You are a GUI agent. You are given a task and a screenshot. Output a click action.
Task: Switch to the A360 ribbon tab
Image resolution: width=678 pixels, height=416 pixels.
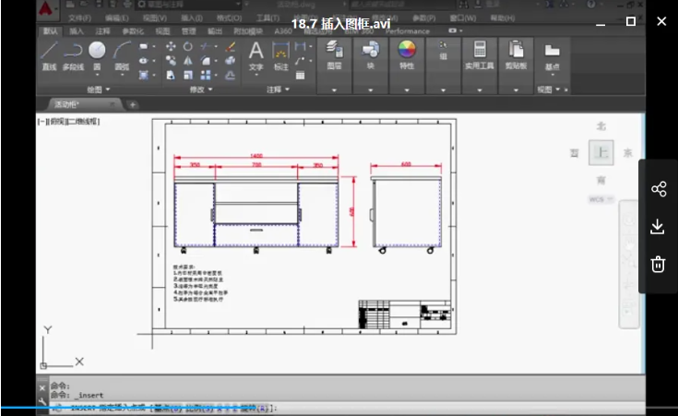coord(283,31)
